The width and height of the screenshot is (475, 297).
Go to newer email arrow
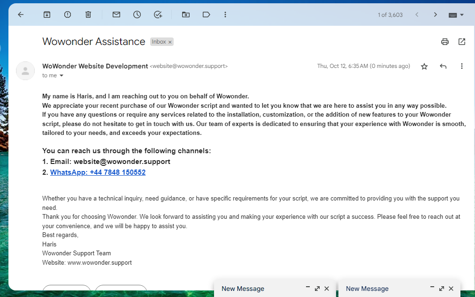point(417,15)
